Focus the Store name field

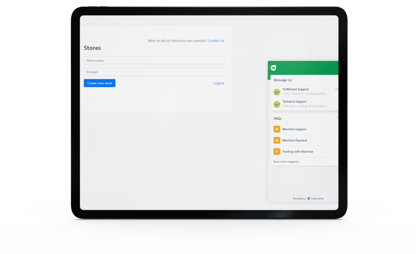[154, 60]
